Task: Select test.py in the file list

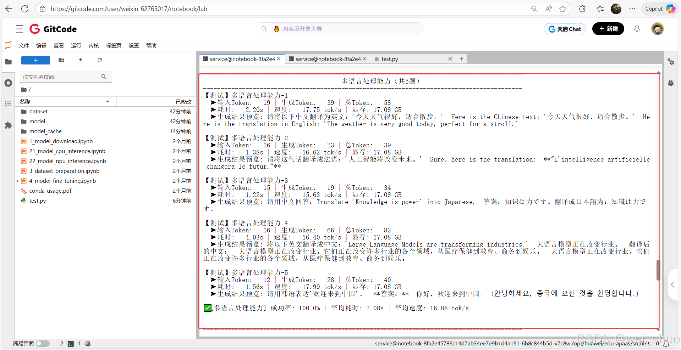Action: click(105, 201)
